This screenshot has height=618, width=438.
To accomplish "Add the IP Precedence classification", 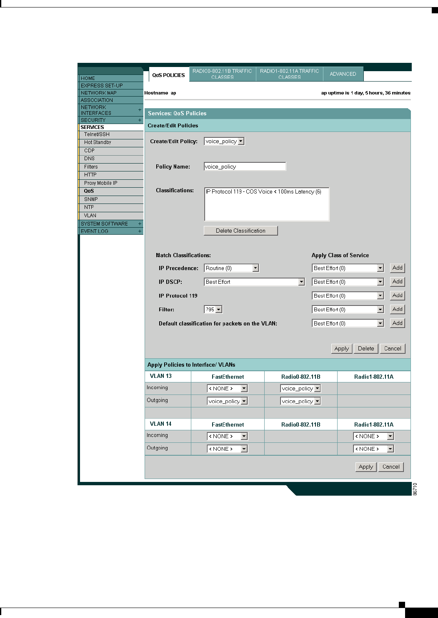I will 398,268.
